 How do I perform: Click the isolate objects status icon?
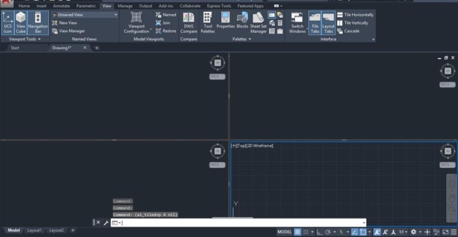(437, 232)
